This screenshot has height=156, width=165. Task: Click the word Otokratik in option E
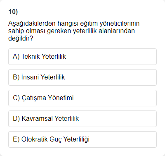pyautogui.click(x=35, y=139)
